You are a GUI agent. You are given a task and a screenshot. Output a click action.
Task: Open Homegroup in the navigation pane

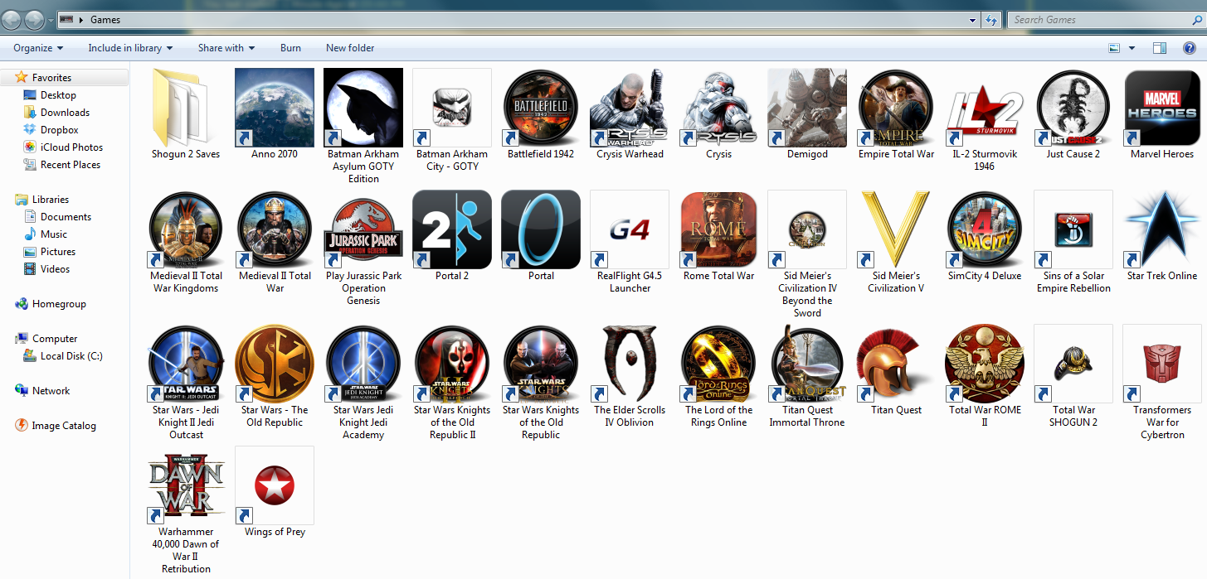[x=59, y=304]
